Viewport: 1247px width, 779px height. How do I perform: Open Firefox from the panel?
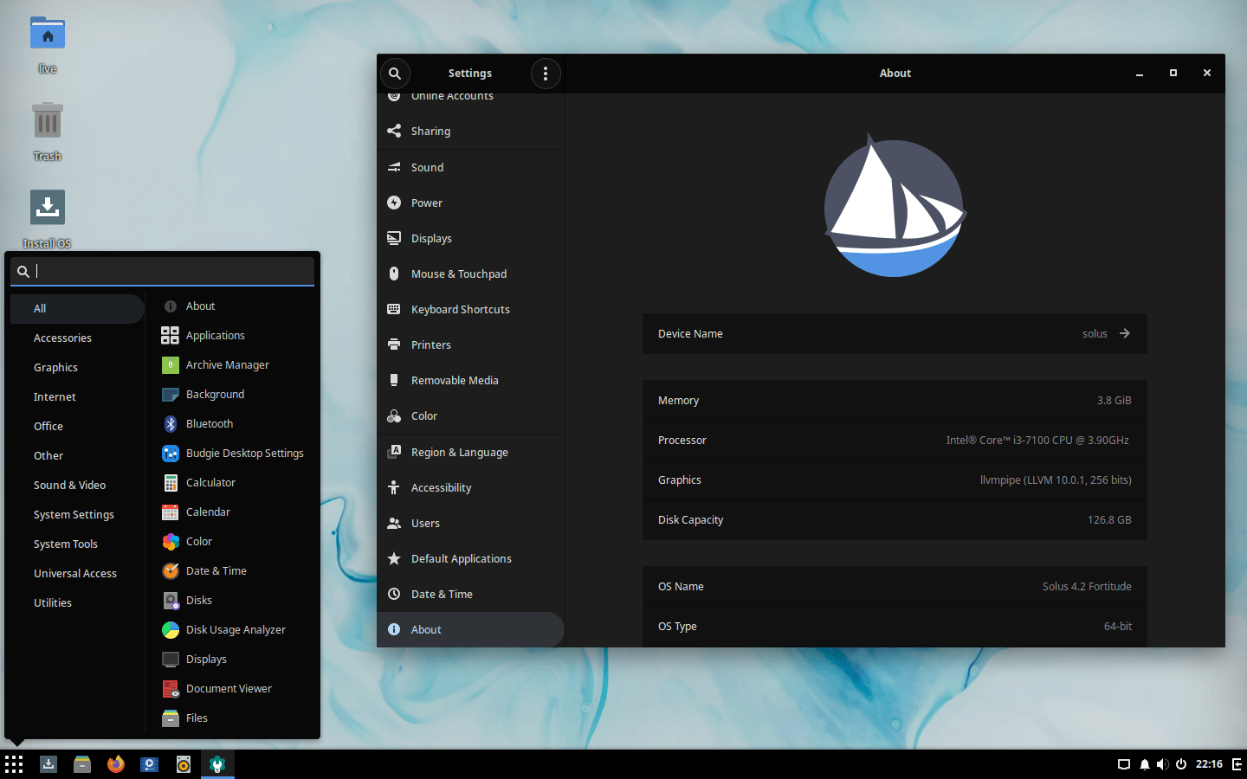click(116, 764)
